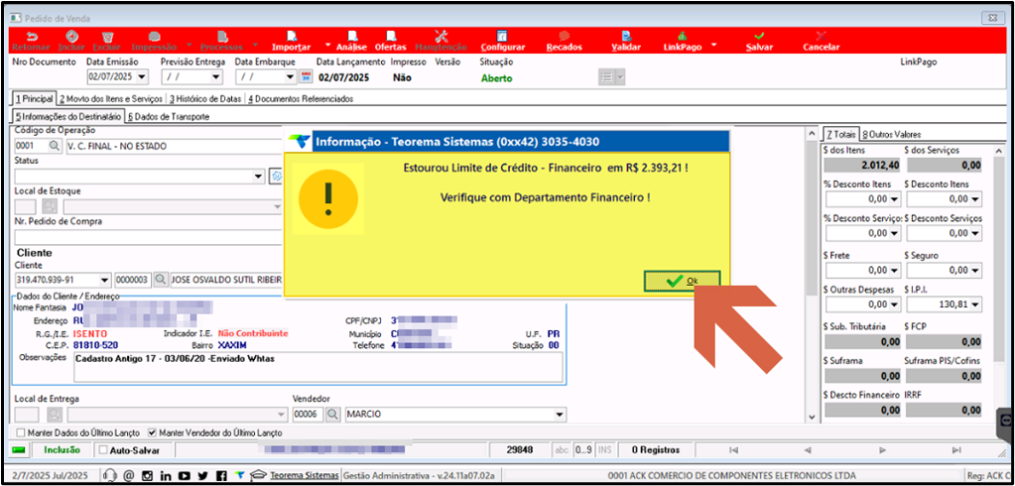Click the YouTube icon in status bar
The height and width of the screenshot is (486, 1015).
185,476
